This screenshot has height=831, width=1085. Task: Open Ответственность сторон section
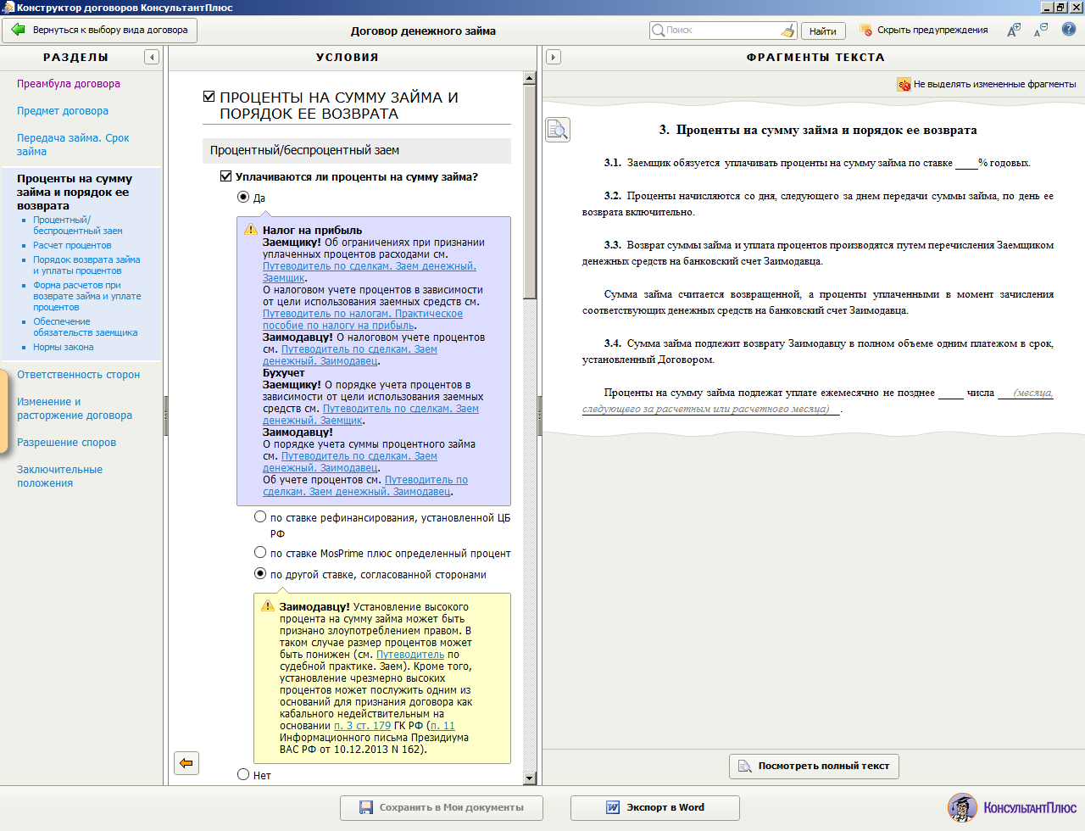coord(78,375)
